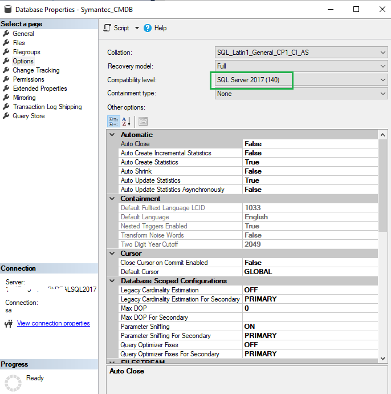Open the Transaction Log Shipping page
The height and width of the screenshot is (394, 391).
[47, 107]
